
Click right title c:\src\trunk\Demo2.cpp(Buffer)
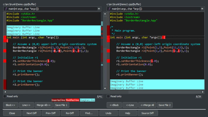pos(124,4)
